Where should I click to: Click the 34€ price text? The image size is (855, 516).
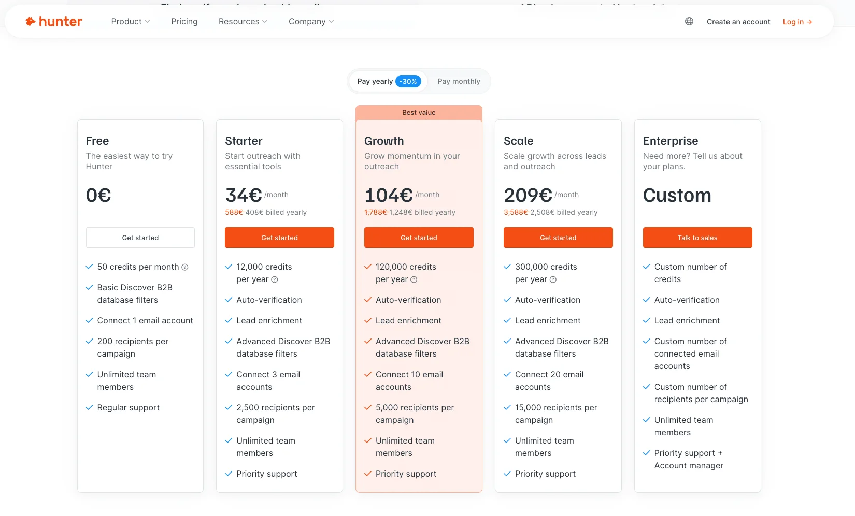244,195
